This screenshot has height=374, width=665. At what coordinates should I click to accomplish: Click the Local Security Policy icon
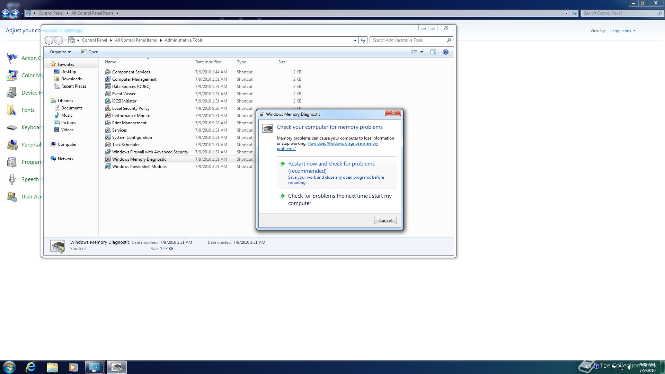(x=108, y=108)
